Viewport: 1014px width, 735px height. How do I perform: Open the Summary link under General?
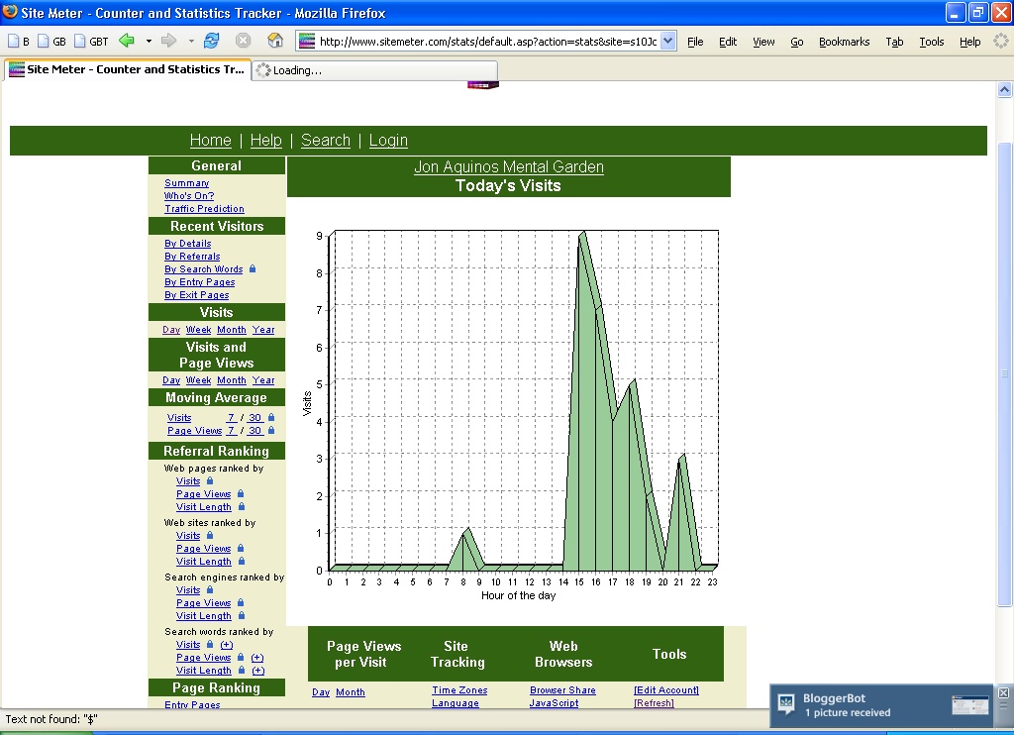186,183
